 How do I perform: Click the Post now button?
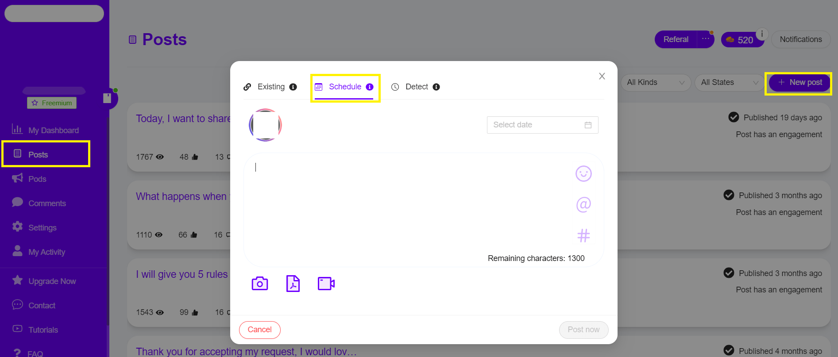tap(583, 330)
